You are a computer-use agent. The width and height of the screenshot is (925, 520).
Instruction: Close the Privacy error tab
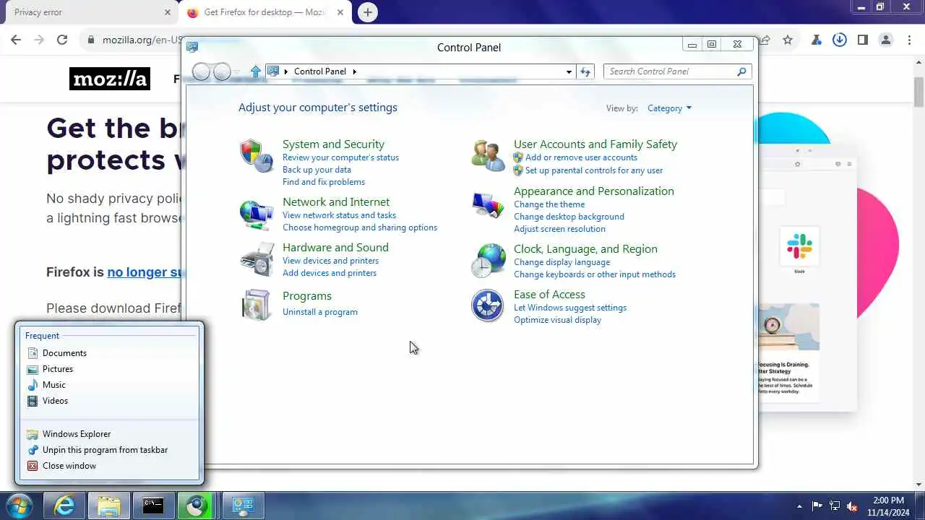[168, 12]
